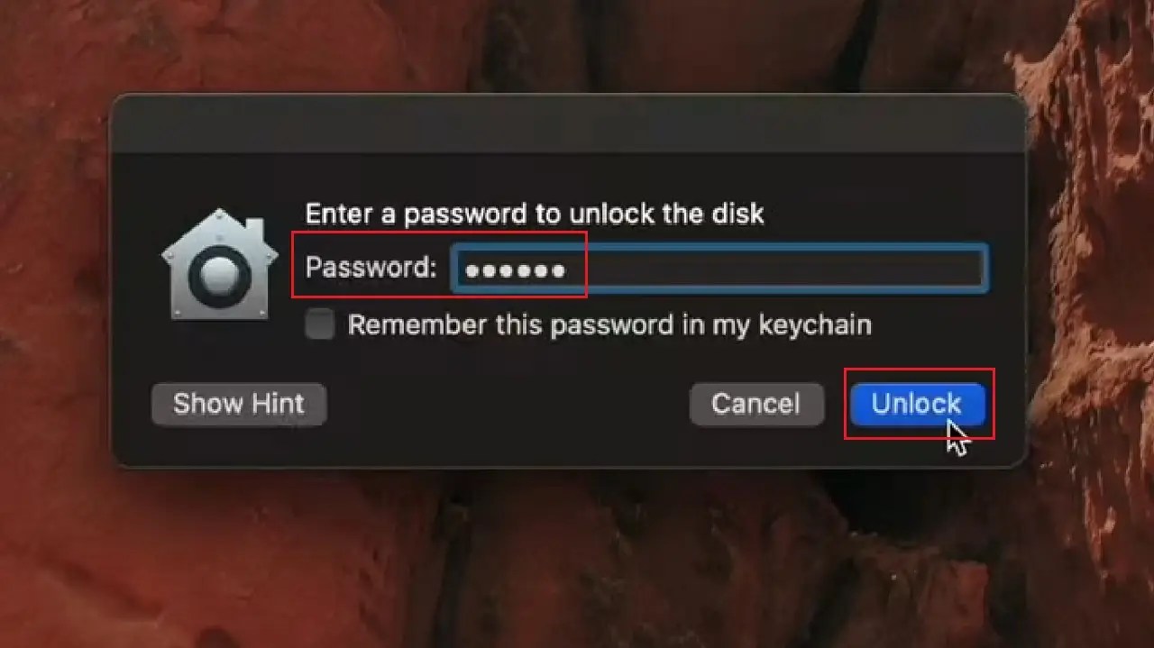1154x648 pixels.
Task: Open the hint disclosure via Show Hint
Action: [238, 404]
